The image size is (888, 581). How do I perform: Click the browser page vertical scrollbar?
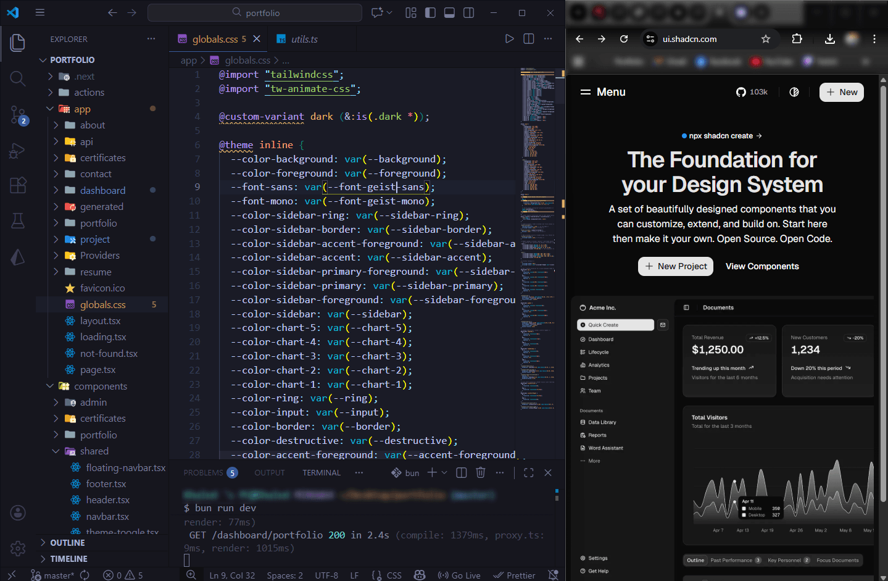pos(883,247)
